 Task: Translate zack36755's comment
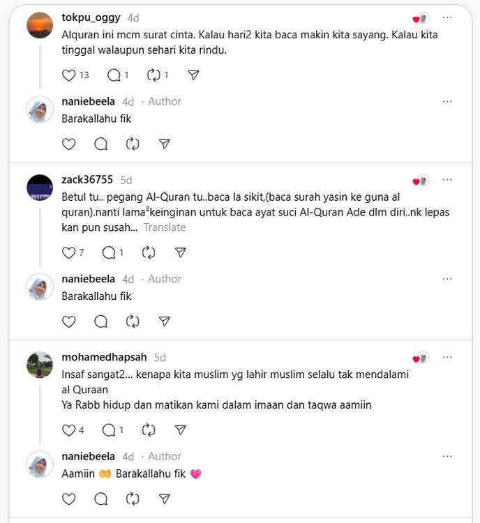coord(165,227)
